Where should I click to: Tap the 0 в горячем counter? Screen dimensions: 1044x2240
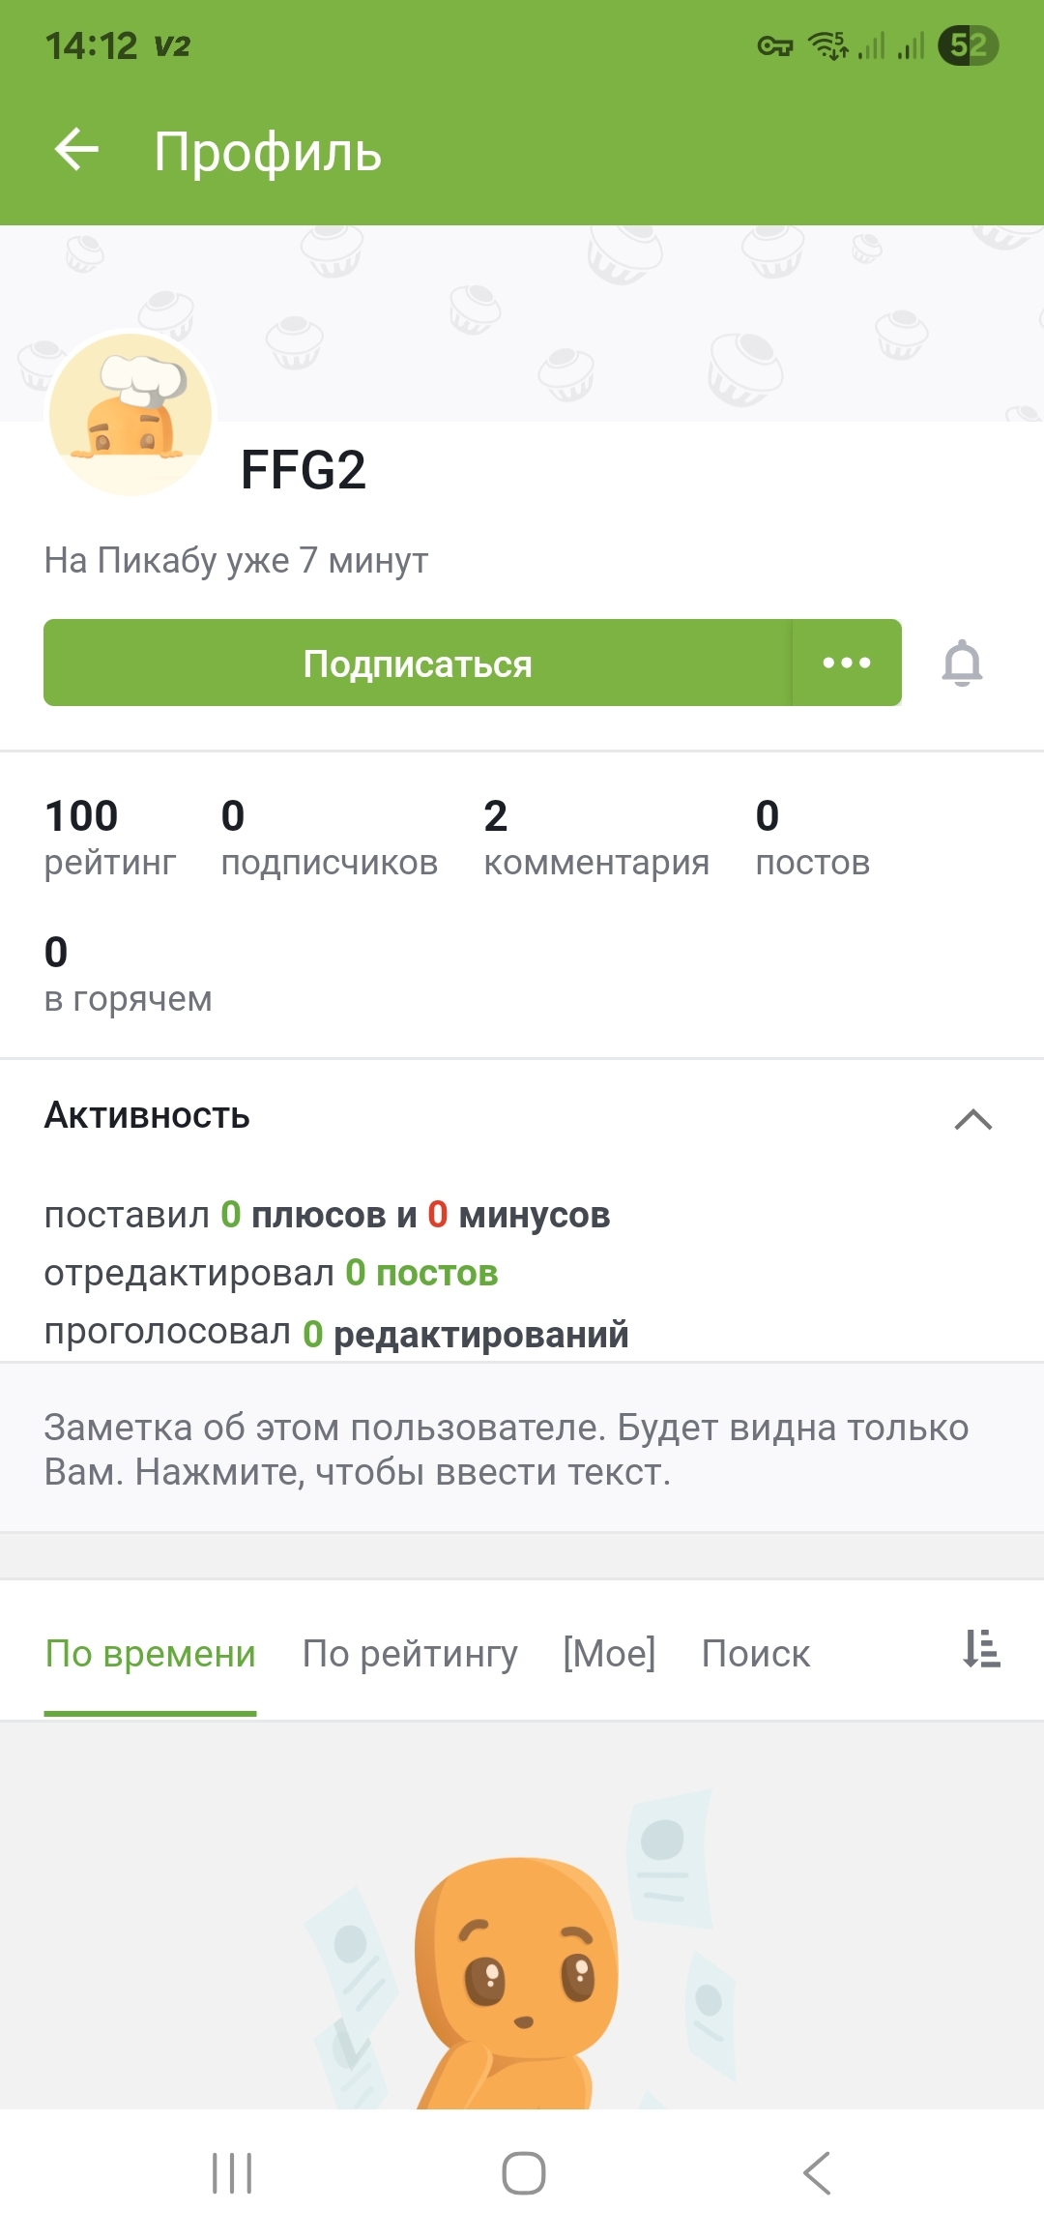click(128, 974)
